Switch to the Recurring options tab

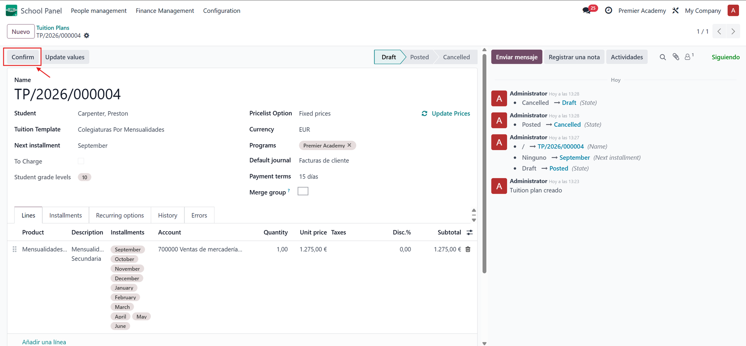(x=120, y=215)
